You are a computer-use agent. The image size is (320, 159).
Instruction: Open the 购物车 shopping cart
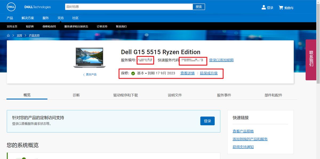[286, 8]
